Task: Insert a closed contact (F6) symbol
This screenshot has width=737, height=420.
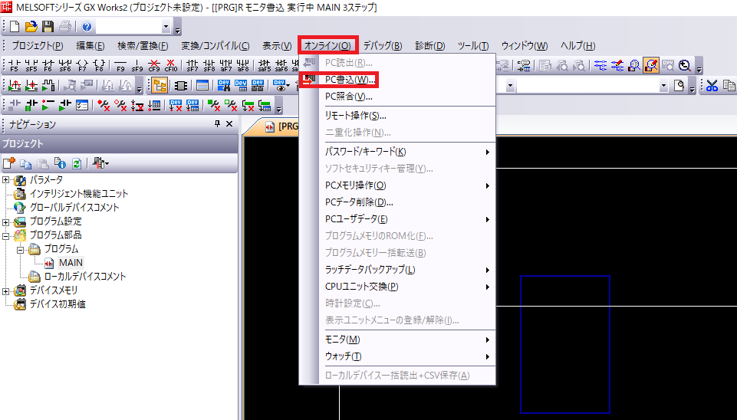Action: [48, 65]
